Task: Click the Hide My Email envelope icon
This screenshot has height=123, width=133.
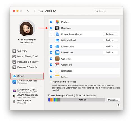Action: tap(57, 40)
